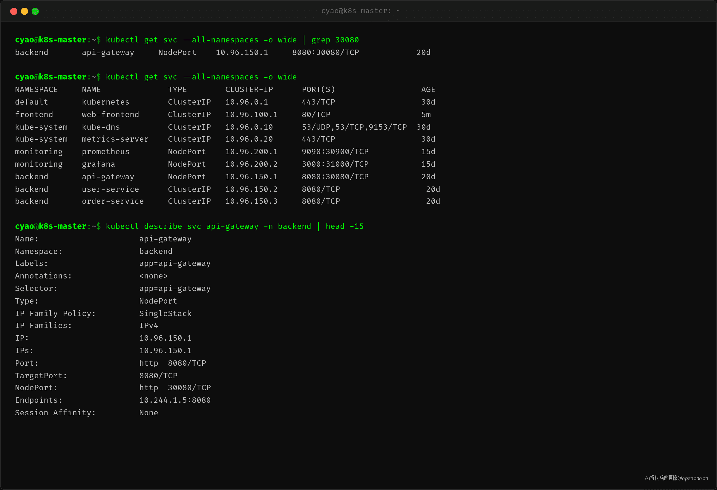Screen dimensions: 717x490
Task: Click the red close window button
Action: coord(13,11)
